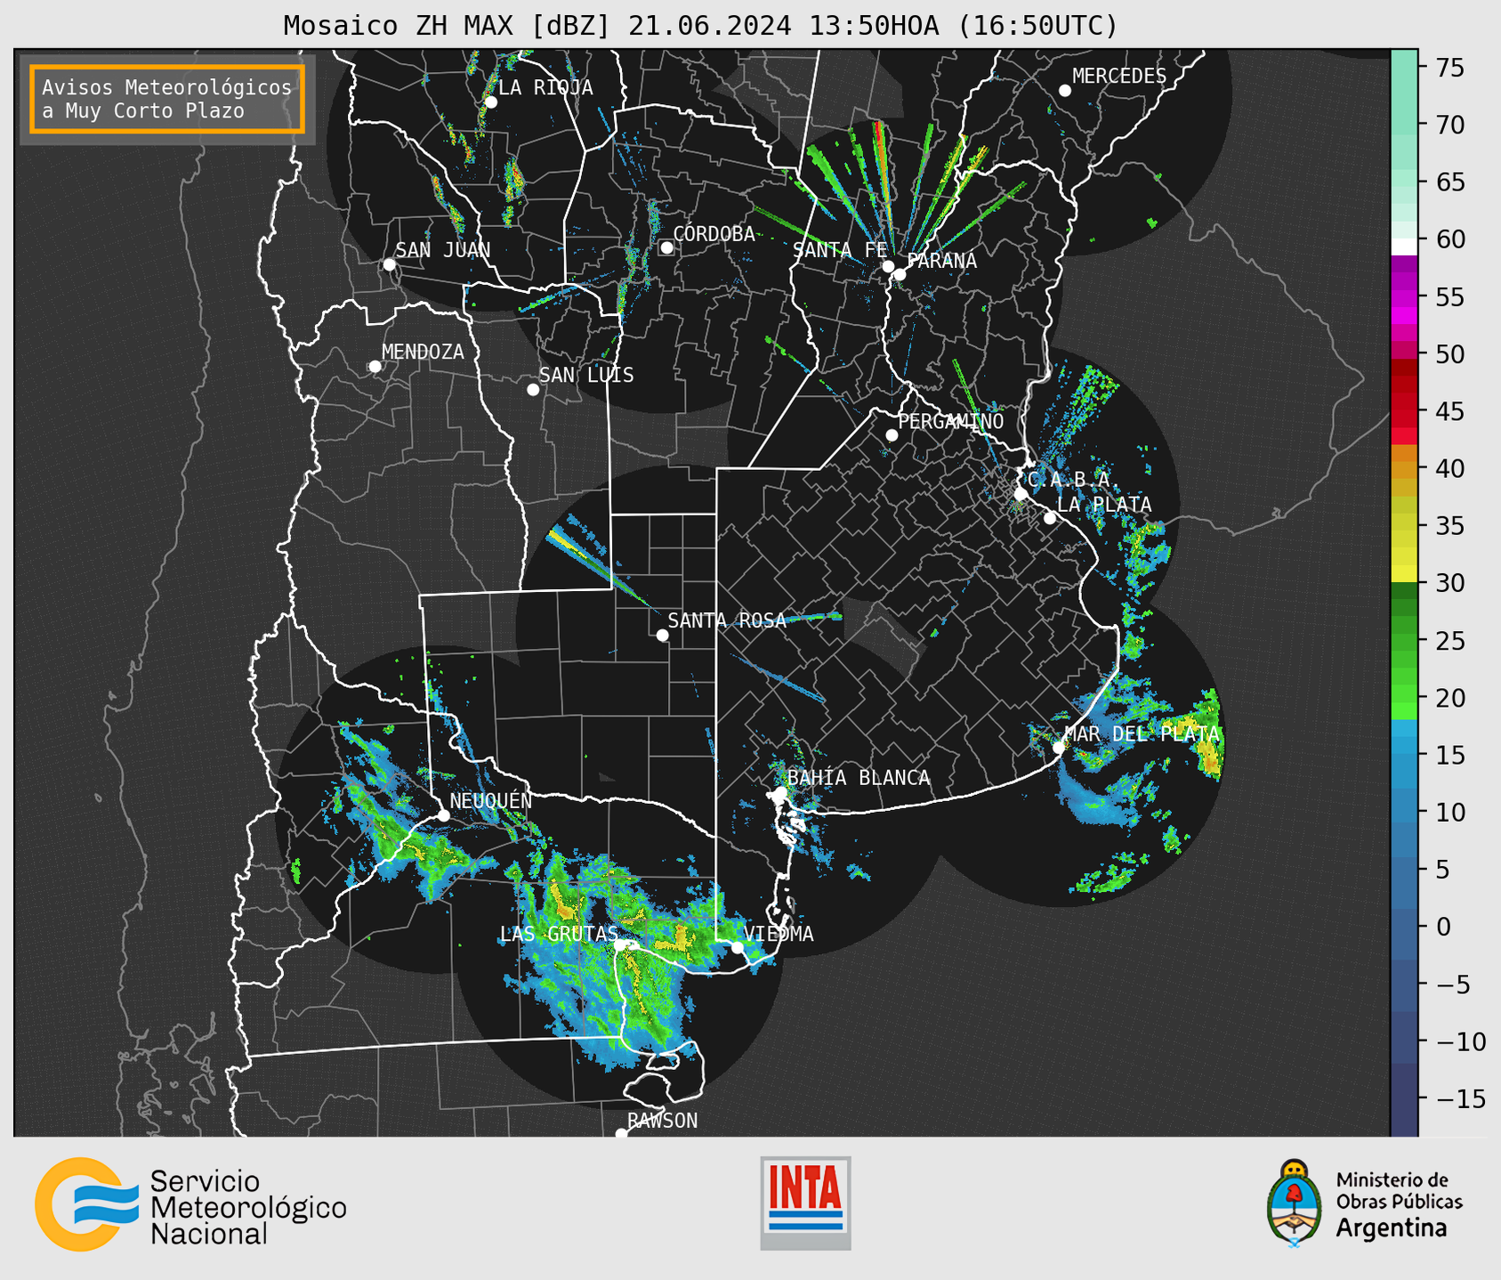The image size is (1501, 1280).
Task: Click the San Juan city marker
Action: click(389, 264)
